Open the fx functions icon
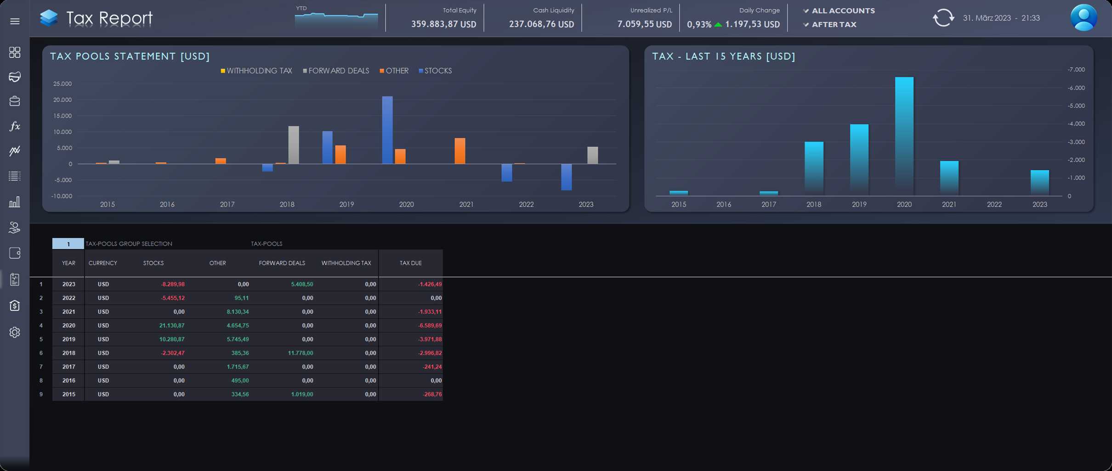1112x471 pixels. (15, 126)
